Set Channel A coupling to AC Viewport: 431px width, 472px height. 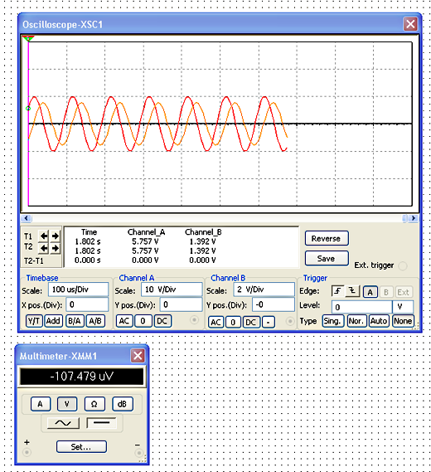pyautogui.click(x=124, y=321)
